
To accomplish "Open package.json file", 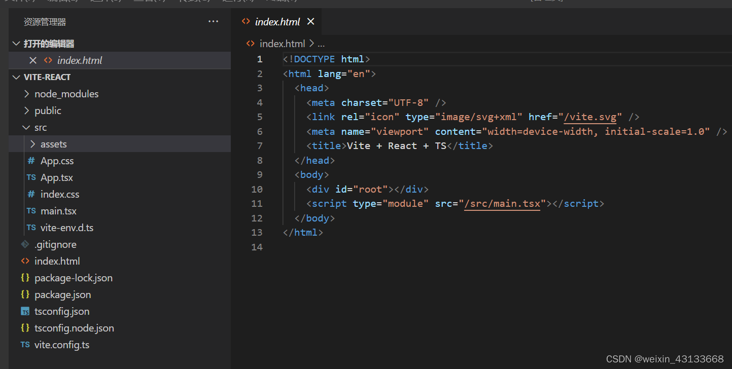I will [63, 294].
